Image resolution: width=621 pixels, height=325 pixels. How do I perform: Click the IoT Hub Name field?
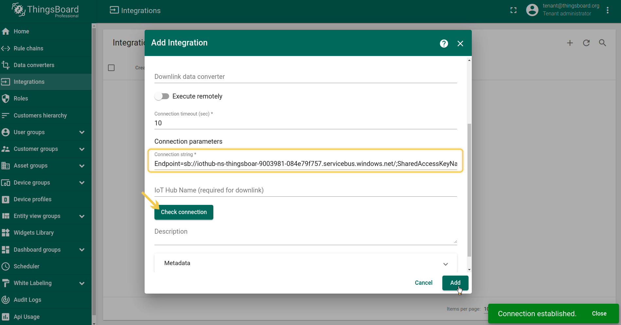pos(305,190)
